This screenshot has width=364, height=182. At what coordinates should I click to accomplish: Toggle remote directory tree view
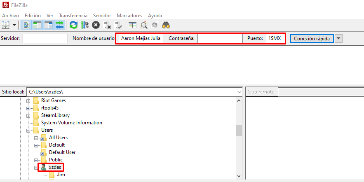tap(49, 25)
